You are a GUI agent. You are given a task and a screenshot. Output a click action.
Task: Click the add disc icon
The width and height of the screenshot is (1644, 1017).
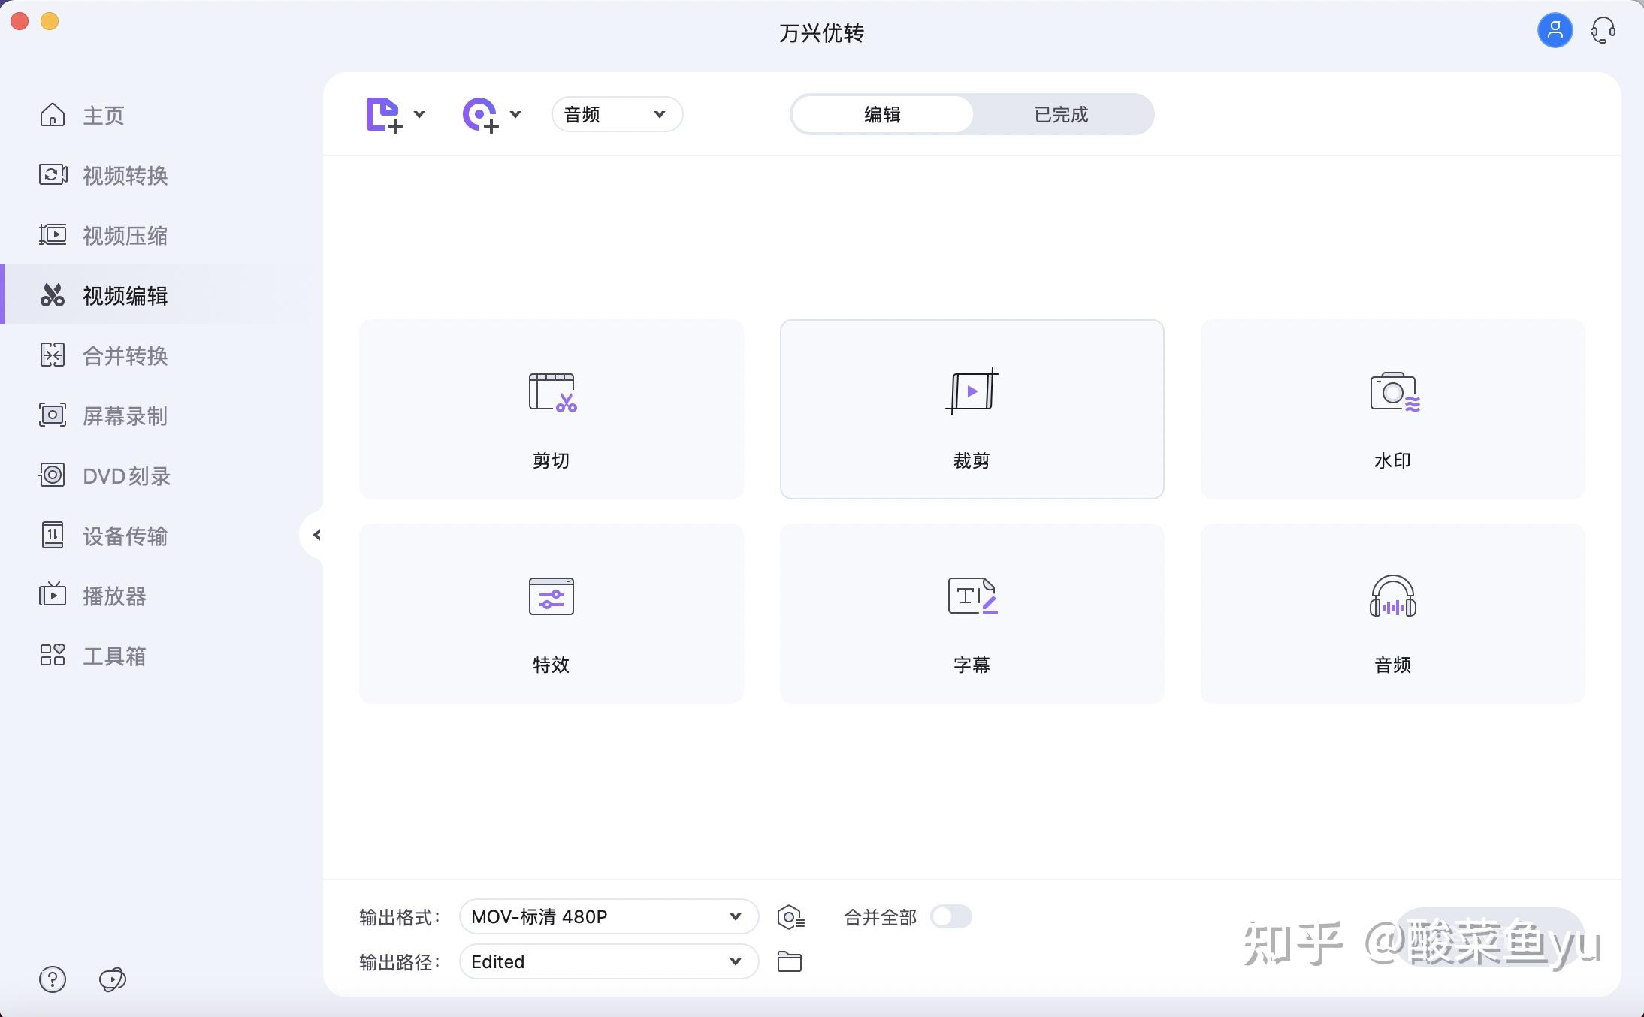[x=480, y=115]
